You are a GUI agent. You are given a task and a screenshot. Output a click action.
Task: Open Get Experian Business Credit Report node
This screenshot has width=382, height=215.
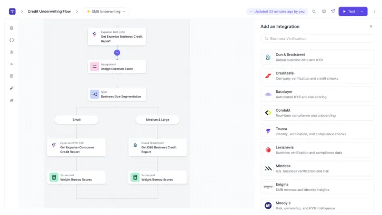click(117, 37)
